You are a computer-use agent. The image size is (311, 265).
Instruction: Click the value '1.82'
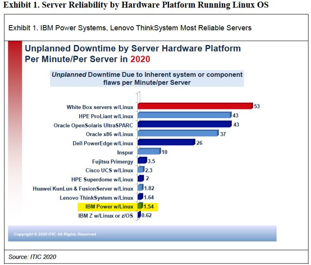(149, 188)
